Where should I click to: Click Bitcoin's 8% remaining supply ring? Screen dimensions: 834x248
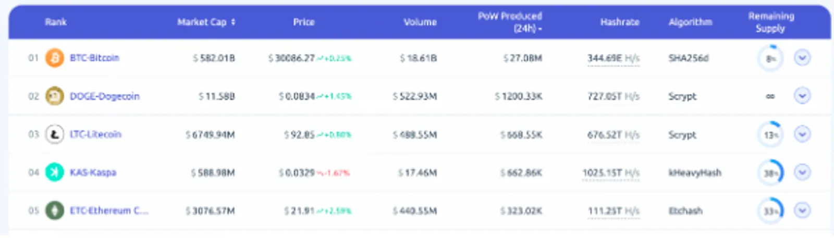(770, 58)
